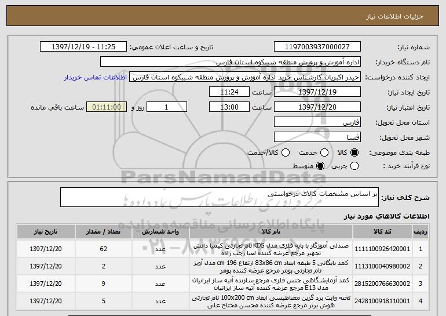
Task: Click the request creator field حیدر اکبریان
Action: pyautogui.click(x=245, y=77)
